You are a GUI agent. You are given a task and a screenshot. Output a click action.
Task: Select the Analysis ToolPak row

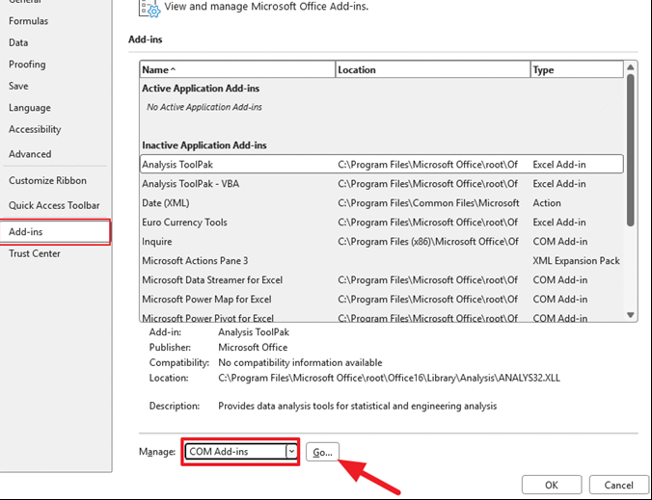[x=382, y=165]
